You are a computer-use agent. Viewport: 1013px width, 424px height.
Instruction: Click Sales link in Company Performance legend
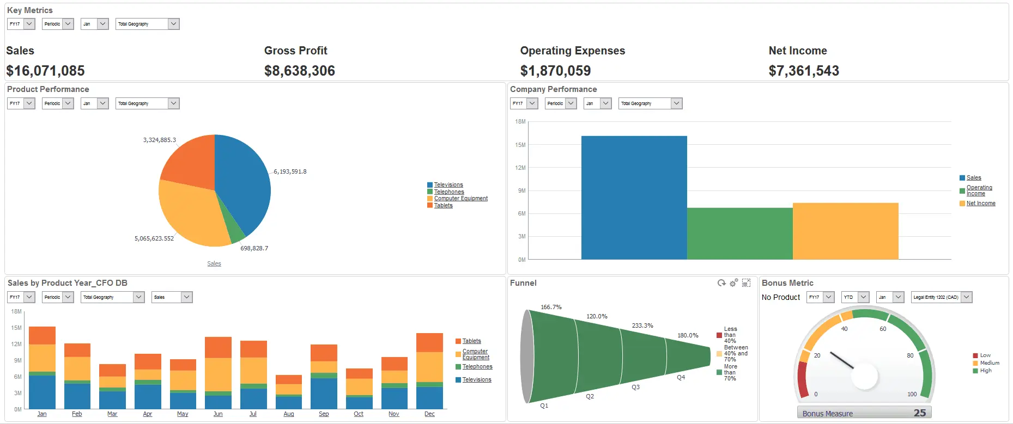(x=974, y=178)
